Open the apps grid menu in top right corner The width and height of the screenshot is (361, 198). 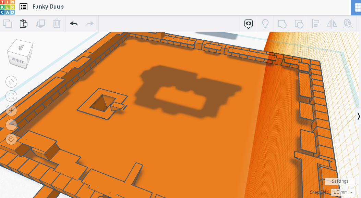pyautogui.click(x=357, y=8)
